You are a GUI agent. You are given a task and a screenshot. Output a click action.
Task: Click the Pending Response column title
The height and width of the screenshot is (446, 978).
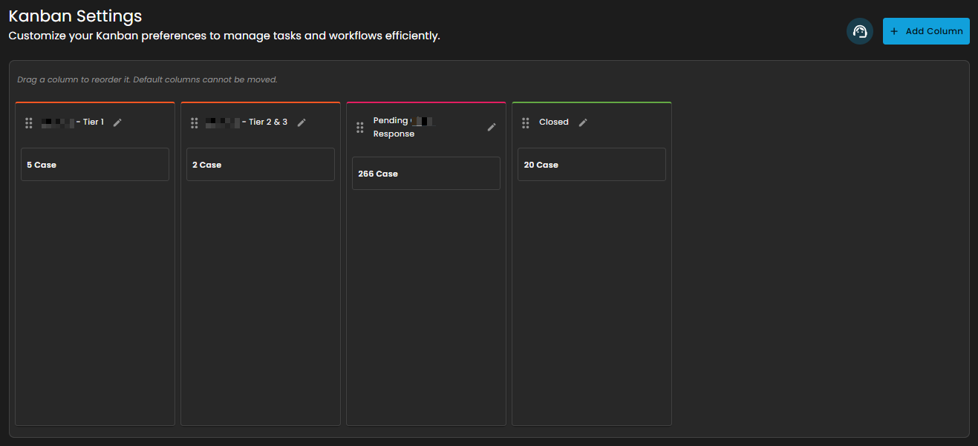point(402,128)
